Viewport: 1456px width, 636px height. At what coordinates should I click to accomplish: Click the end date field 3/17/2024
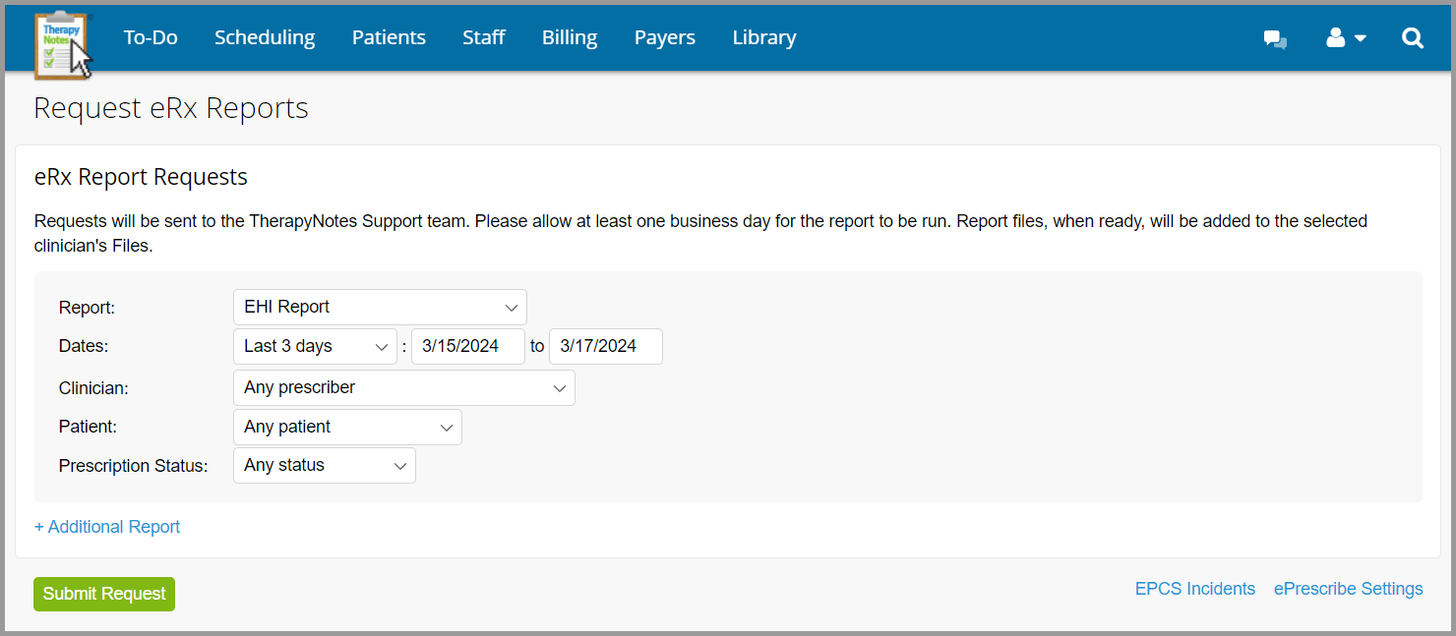(606, 346)
